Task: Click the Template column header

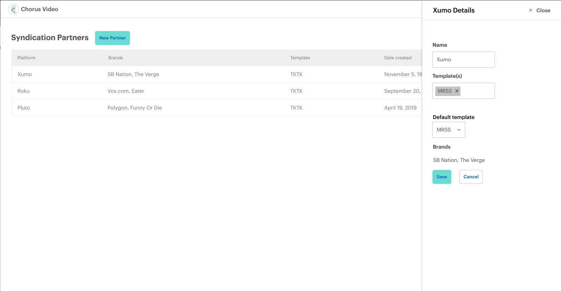Action: [300, 58]
